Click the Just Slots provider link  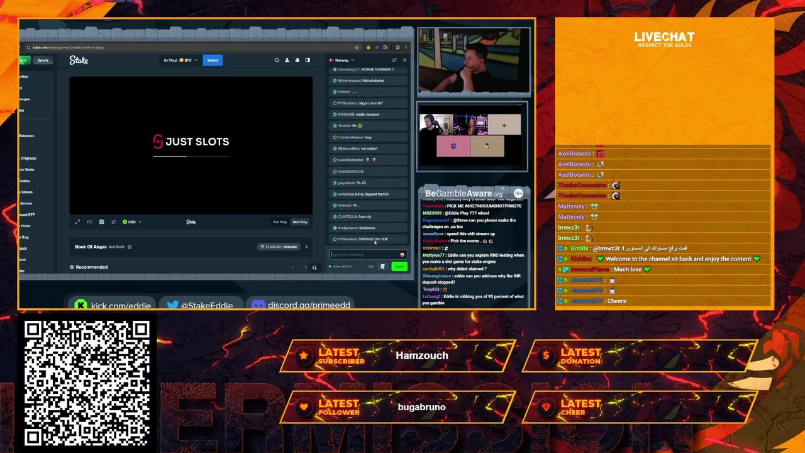(x=116, y=247)
